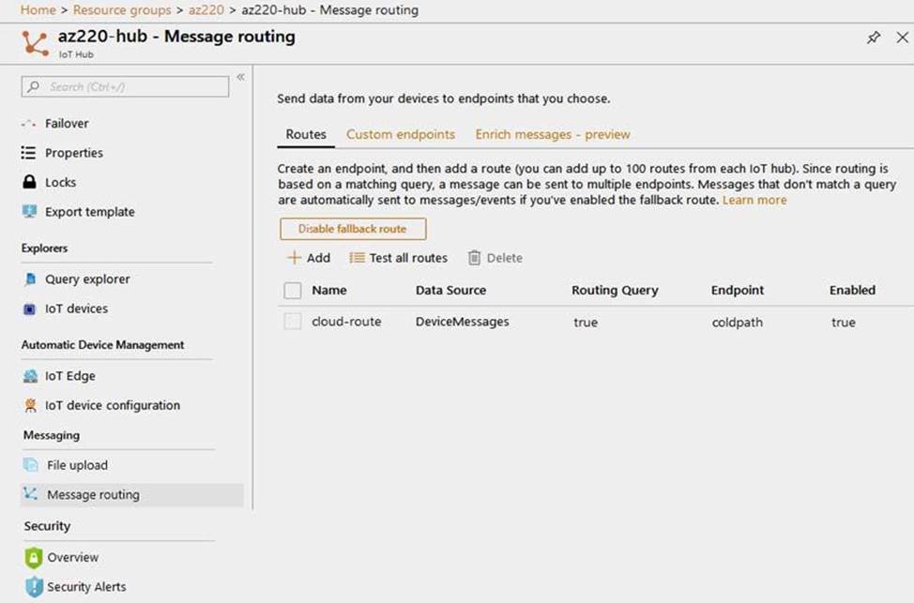Pin this blade using pin icon
The width and height of the screenshot is (914, 603).
874,38
